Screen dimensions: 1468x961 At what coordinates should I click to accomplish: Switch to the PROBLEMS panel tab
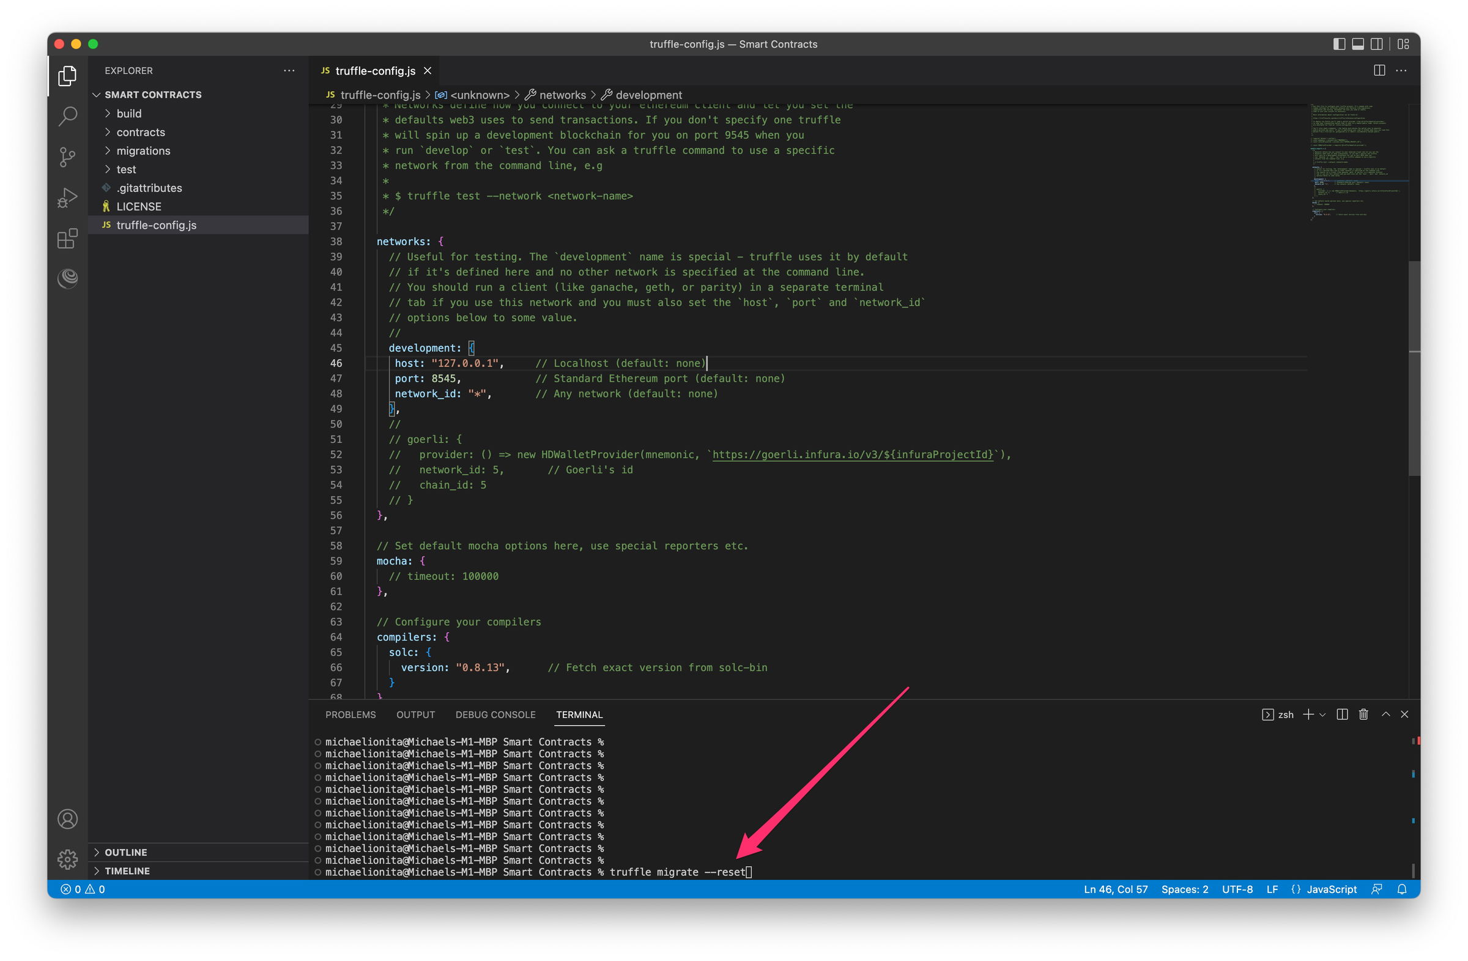click(x=350, y=714)
